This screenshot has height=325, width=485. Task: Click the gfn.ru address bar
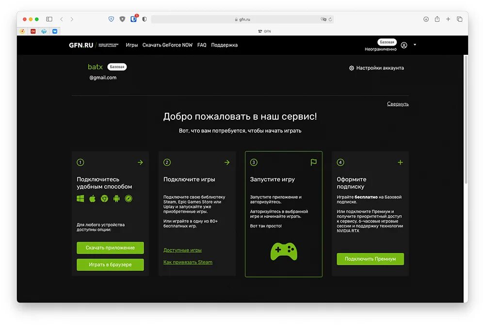[242, 19]
